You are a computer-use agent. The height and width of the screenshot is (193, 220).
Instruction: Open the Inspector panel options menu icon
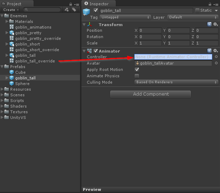point(216,5)
